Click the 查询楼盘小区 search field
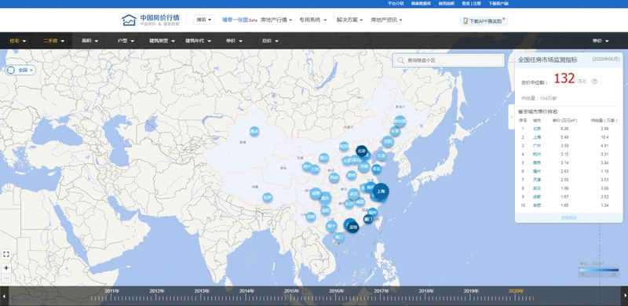628x306 pixels. tap(448, 60)
